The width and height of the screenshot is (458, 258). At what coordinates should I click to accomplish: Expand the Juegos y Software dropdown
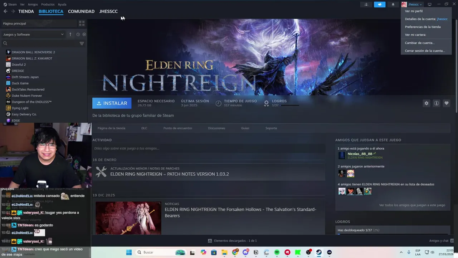point(33,34)
